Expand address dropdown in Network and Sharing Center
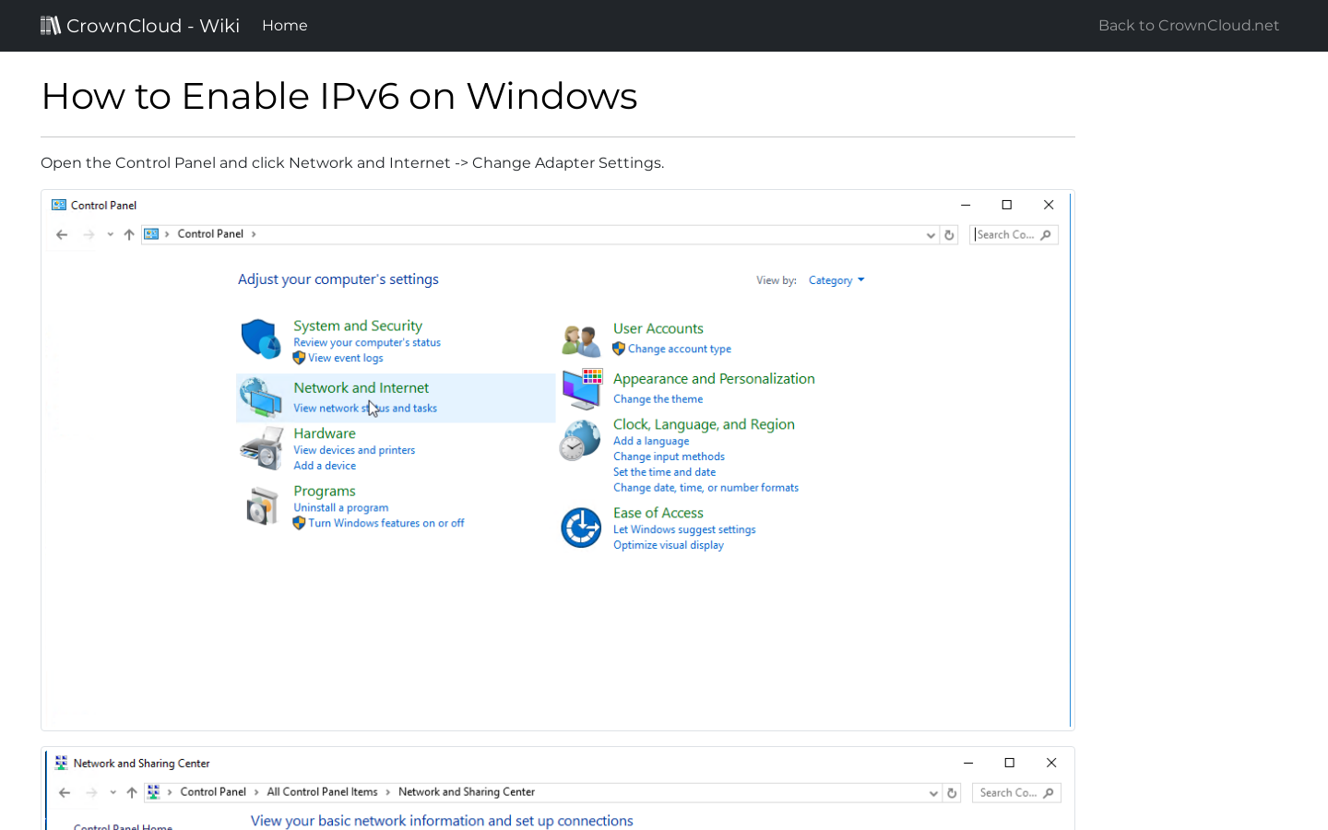Screen dimensions: 1328x830 click(x=933, y=793)
